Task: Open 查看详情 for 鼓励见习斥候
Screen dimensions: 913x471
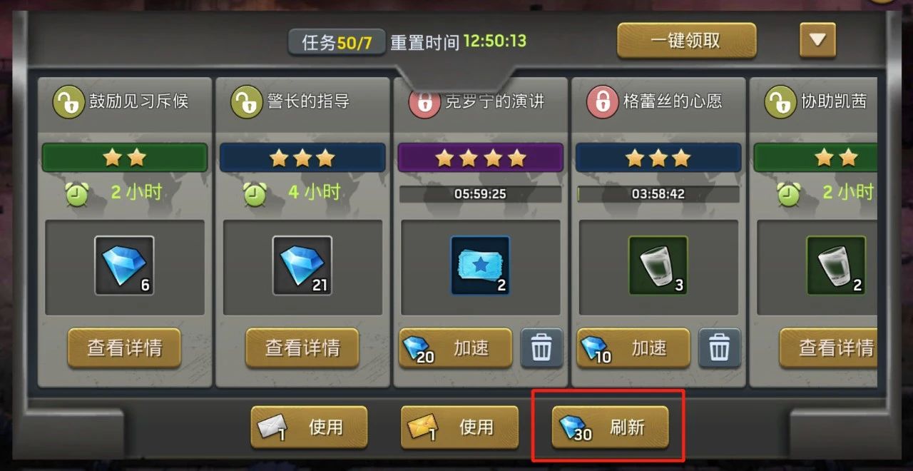Action: click(x=124, y=348)
